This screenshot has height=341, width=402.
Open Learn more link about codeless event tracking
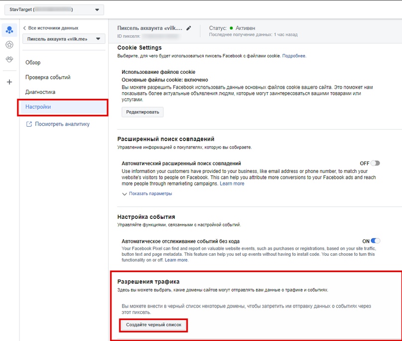[x=176, y=260]
